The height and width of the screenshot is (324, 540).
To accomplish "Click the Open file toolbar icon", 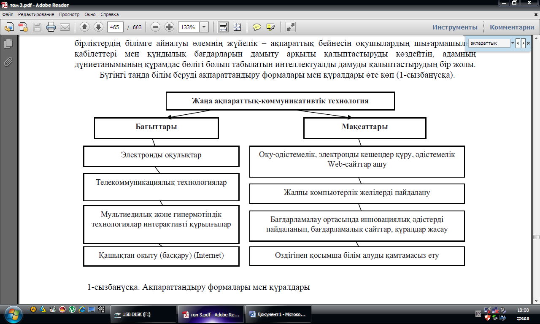I will click(9, 27).
